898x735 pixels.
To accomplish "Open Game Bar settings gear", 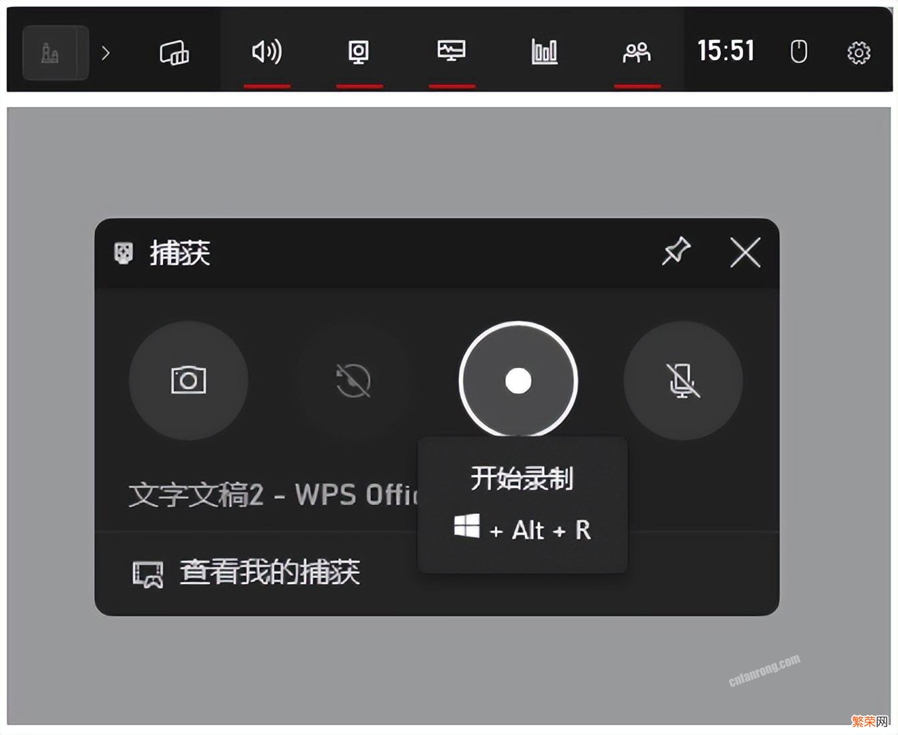I will coord(859,52).
